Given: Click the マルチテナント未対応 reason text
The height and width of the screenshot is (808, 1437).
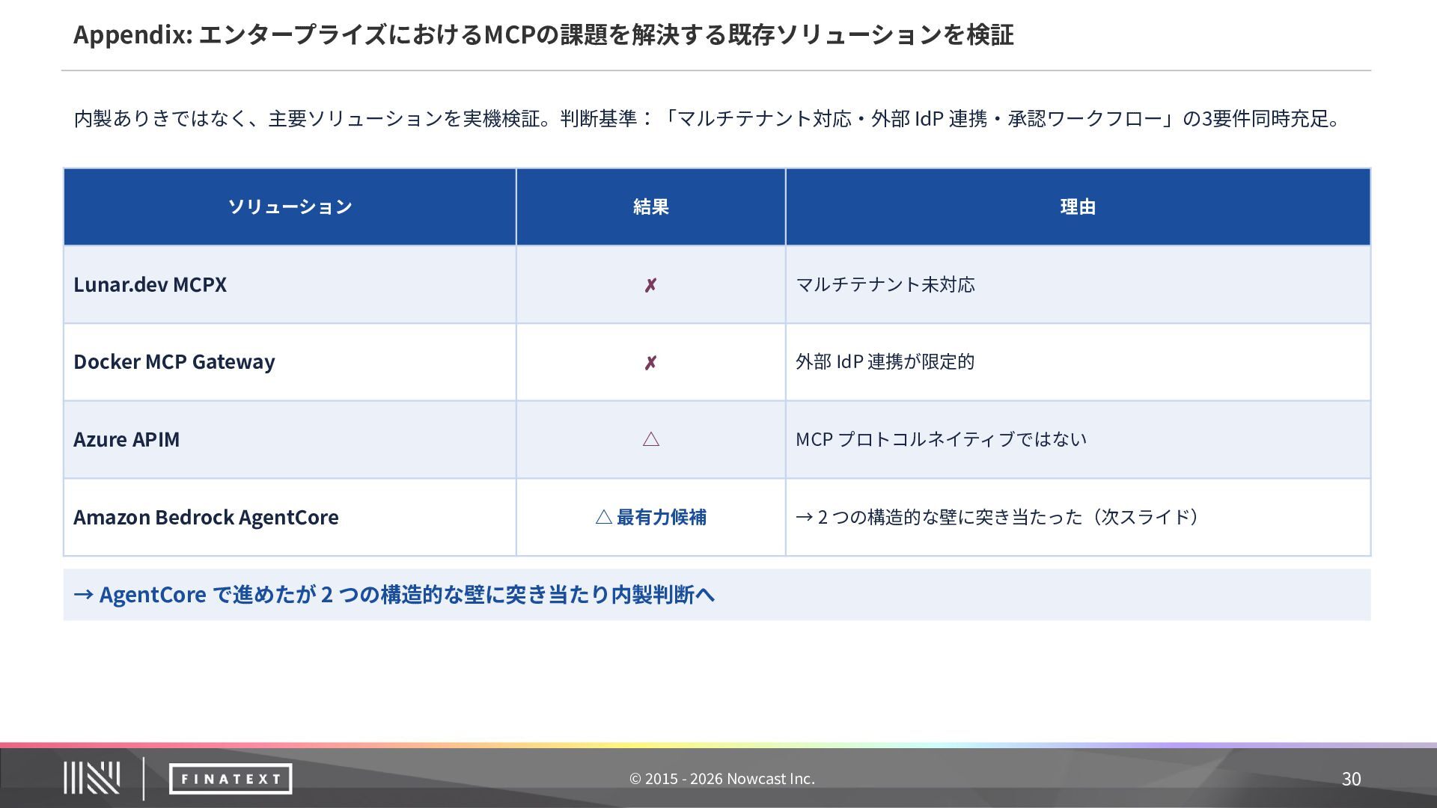Looking at the screenshot, I should (x=885, y=285).
